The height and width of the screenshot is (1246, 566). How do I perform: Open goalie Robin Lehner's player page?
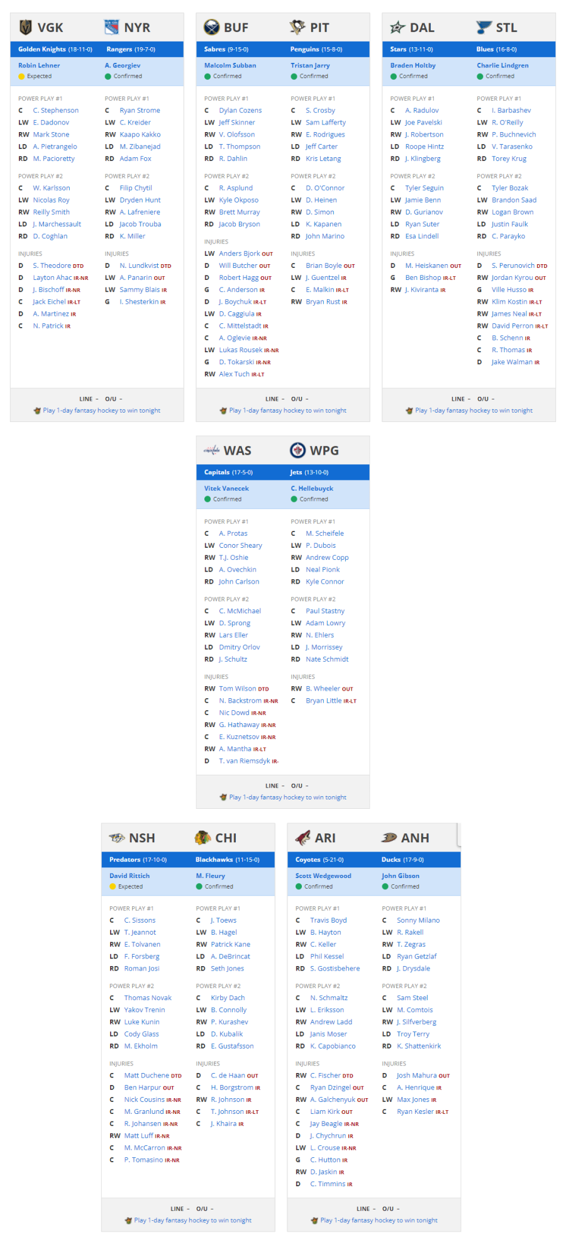(39, 65)
